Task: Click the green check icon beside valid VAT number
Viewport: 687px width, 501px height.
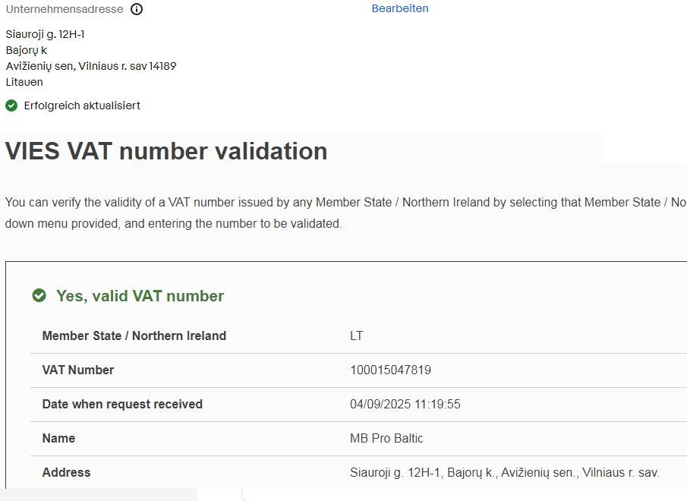Action: coord(39,295)
